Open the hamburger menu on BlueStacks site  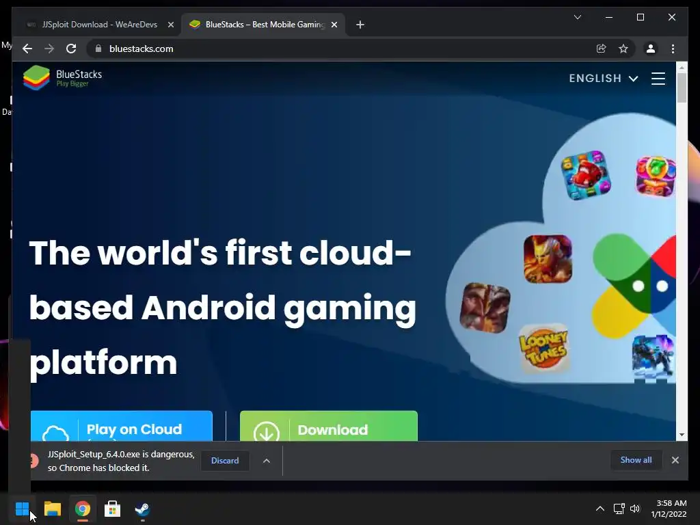pyautogui.click(x=658, y=79)
